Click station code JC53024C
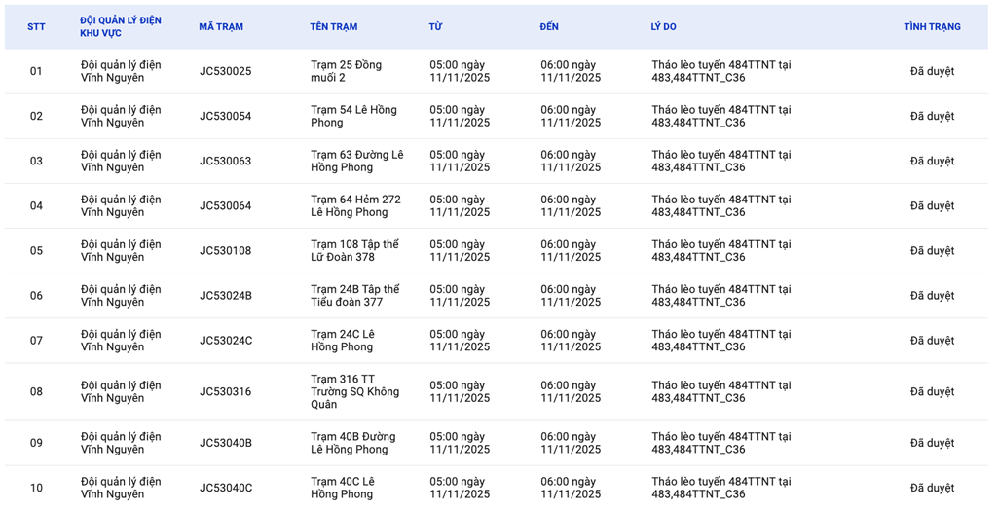The height and width of the screenshot is (510, 997). point(226,340)
